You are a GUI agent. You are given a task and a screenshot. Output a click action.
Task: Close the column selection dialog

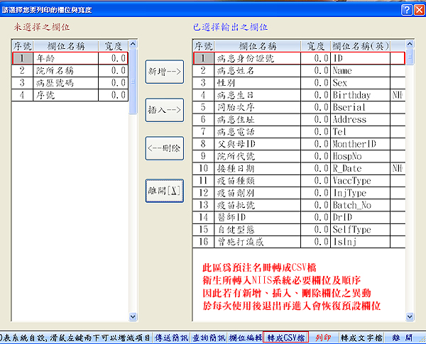[417, 9]
